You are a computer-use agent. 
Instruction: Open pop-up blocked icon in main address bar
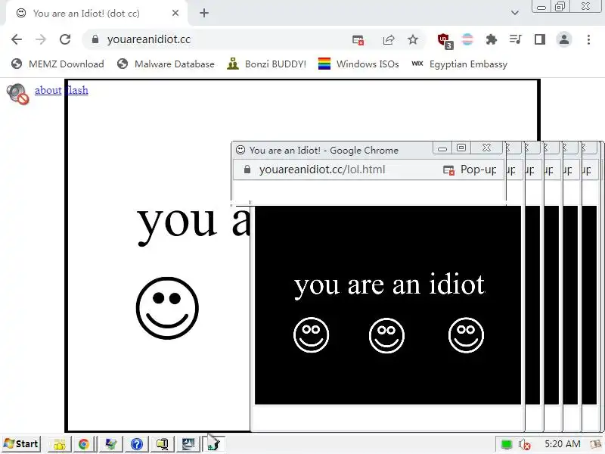tap(358, 40)
